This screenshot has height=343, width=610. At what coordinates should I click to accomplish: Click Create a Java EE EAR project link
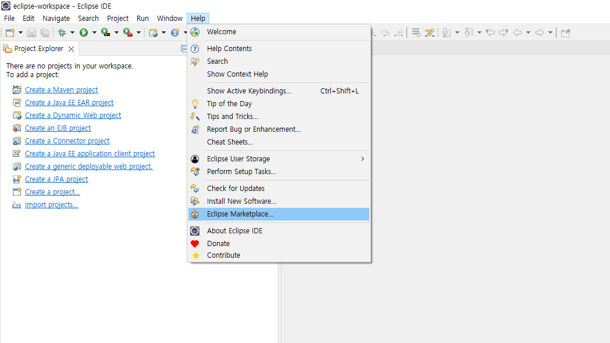click(x=69, y=103)
